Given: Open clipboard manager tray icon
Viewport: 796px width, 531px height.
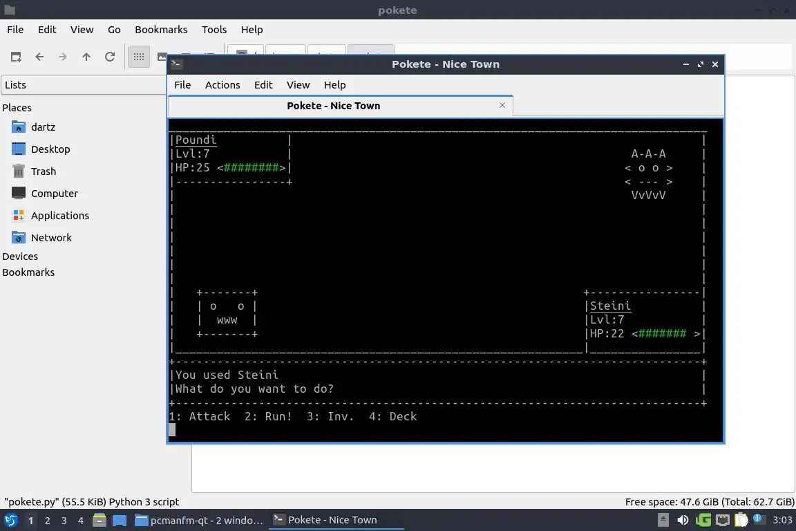Looking at the screenshot, I should pyautogui.click(x=741, y=520).
